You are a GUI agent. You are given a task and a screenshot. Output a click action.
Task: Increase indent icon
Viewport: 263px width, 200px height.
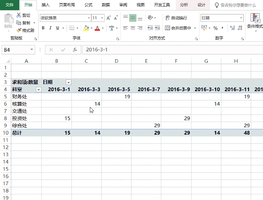coord(157,28)
